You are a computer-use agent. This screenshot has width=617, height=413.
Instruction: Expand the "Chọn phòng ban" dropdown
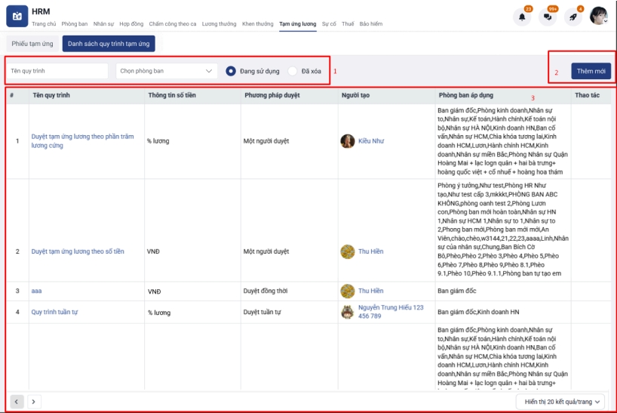pyautogui.click(x=167, y=71)
